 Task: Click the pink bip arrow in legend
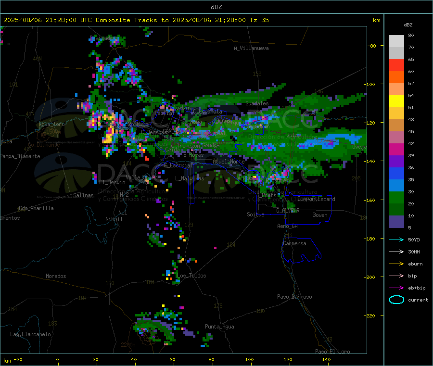pos(396,276)
